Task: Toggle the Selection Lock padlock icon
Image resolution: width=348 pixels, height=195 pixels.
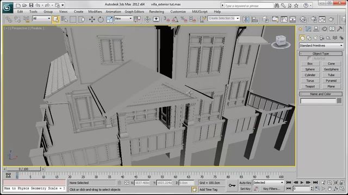Action: click(120, 183)
